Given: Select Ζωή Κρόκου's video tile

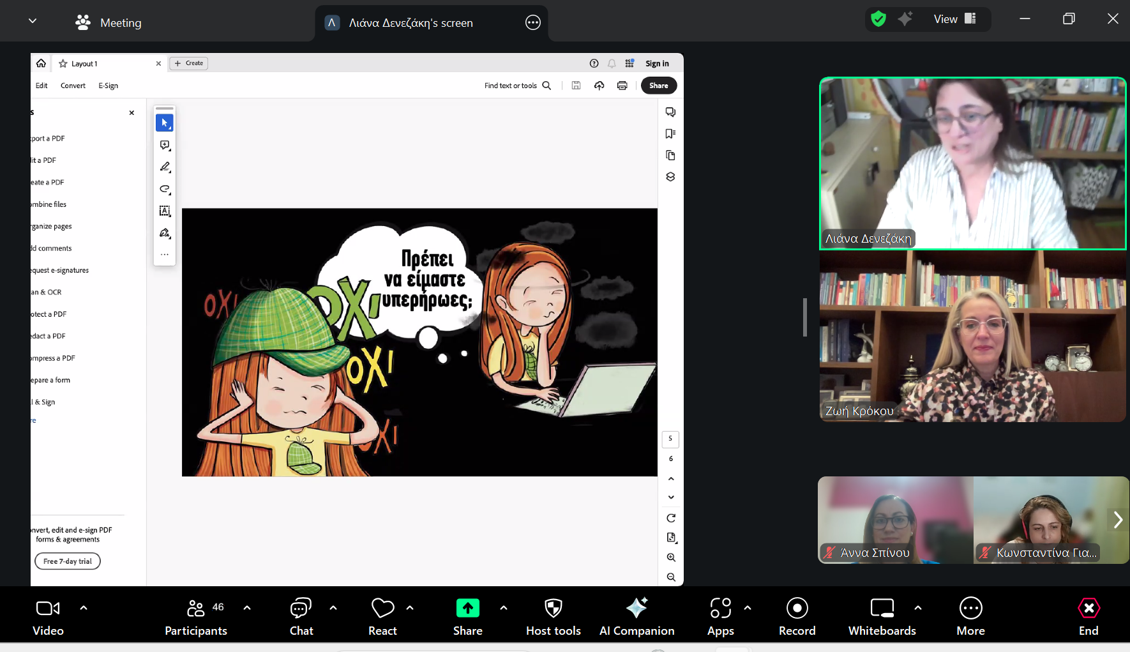Looking at the screenshot, I should point(972,337).
